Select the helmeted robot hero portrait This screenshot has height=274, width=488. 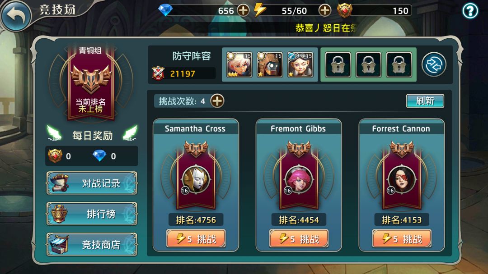pos(269,64)
